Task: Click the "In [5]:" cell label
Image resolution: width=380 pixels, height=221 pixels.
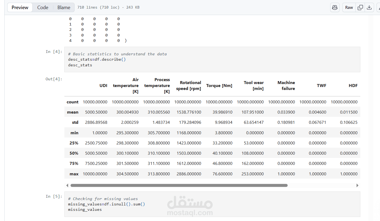Action: 54,196
